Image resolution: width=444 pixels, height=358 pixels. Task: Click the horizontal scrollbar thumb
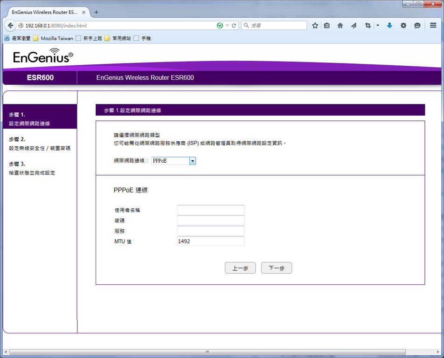coord(208,352)
